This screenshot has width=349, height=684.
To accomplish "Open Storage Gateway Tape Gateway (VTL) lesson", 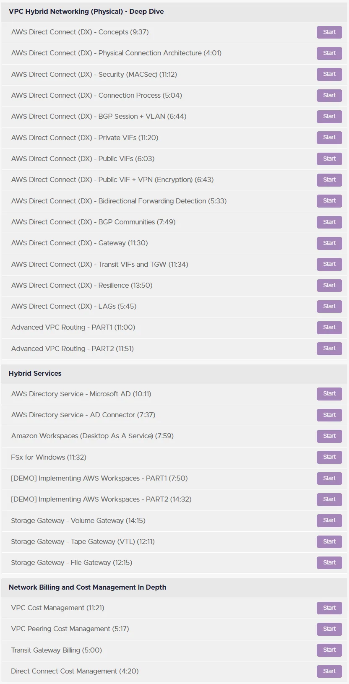I will point(83,541).
